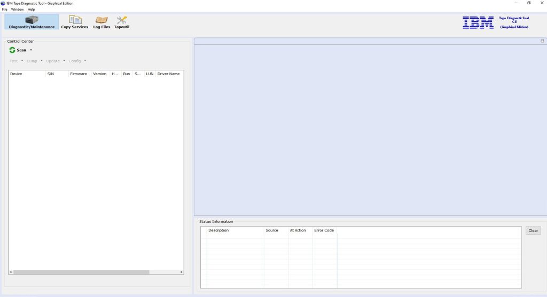Click the device list scroll-right arrow

tap(182, 272)
